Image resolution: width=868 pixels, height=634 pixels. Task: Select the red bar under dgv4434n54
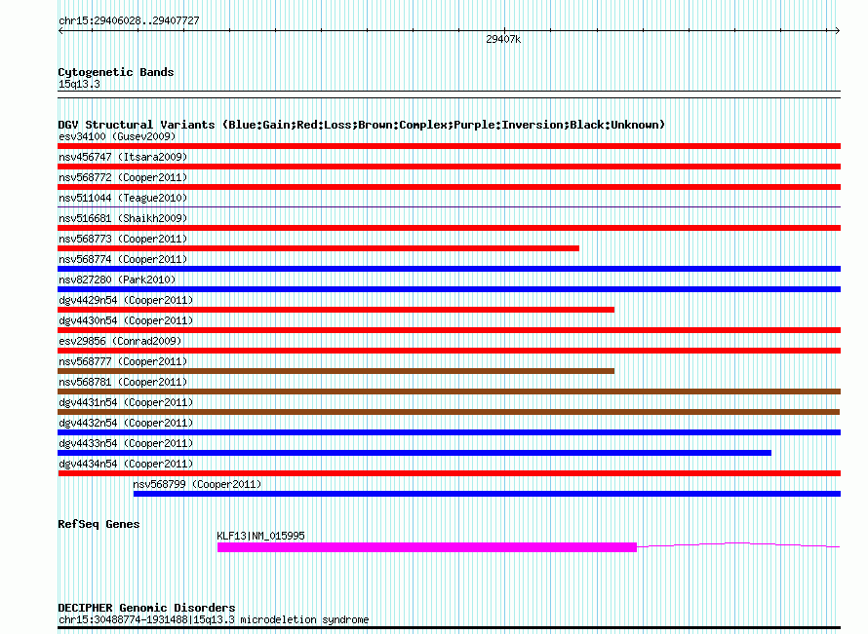(449, 473)
